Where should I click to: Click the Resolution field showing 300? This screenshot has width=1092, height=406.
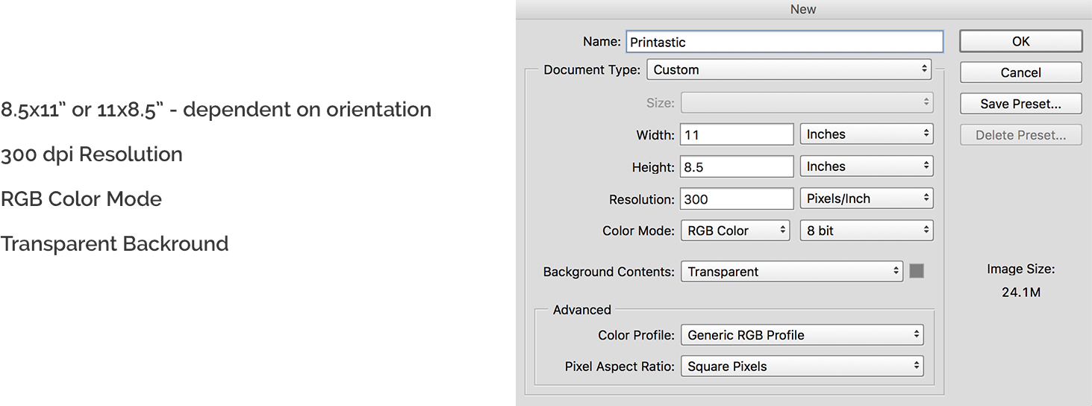tap(737, 199)
